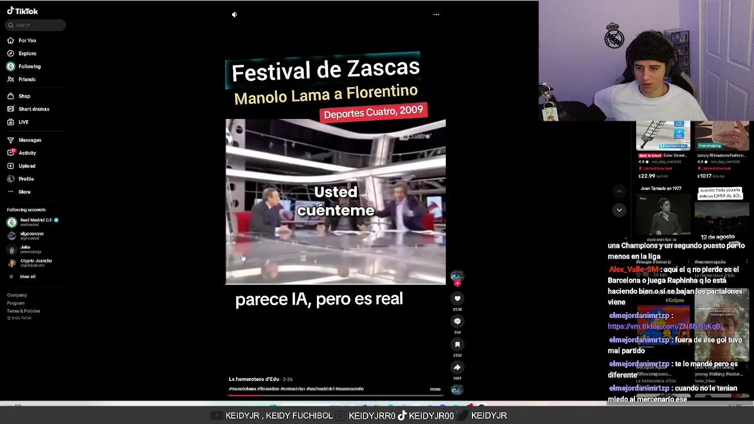Open the Luxury Rhinestone Fashion product thumbnail

tap(722, 135)
